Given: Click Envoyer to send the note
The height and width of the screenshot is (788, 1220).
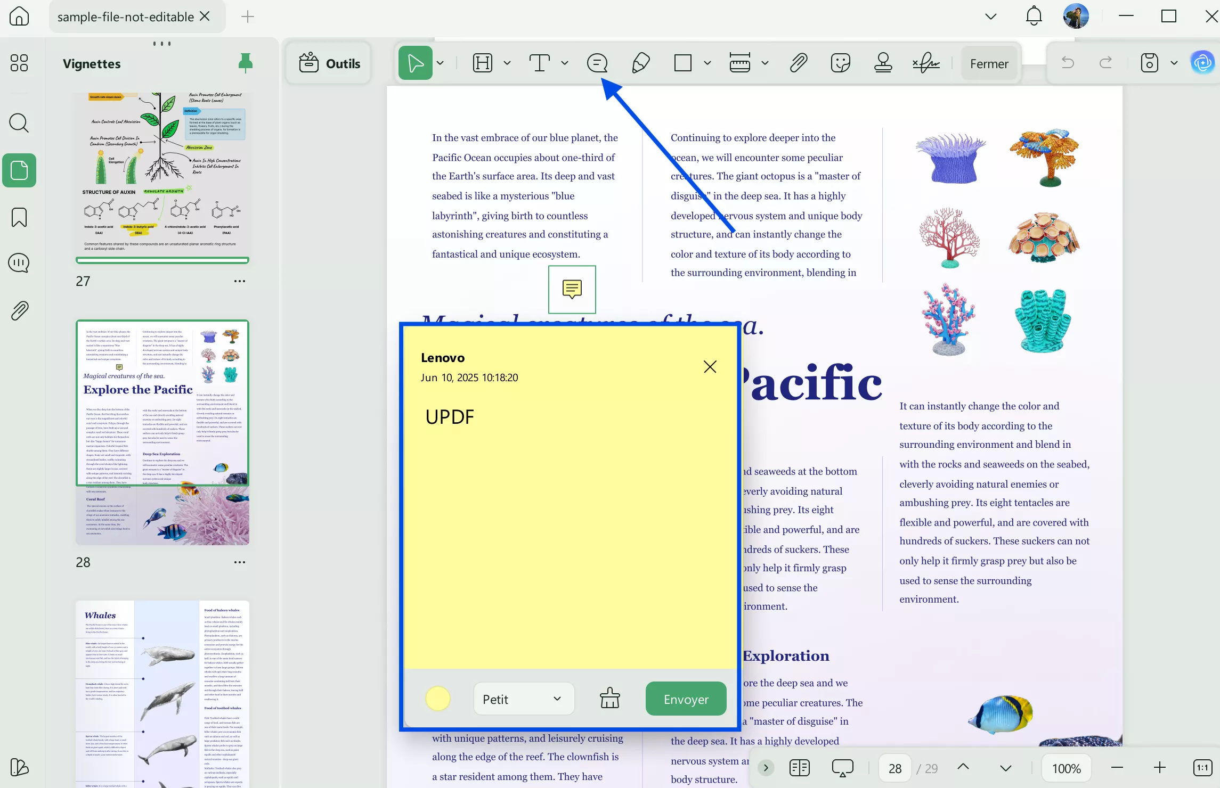Looking at the screenshot, I should (x=686, y=699).
